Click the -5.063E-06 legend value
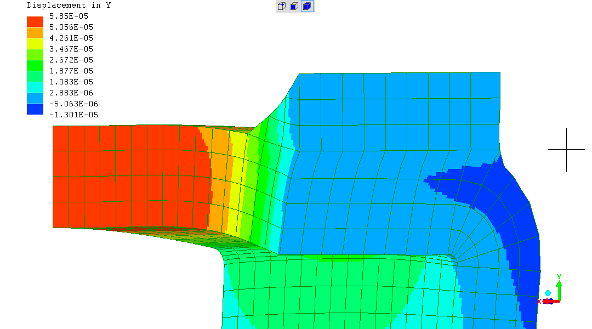 tap(71, 104)
